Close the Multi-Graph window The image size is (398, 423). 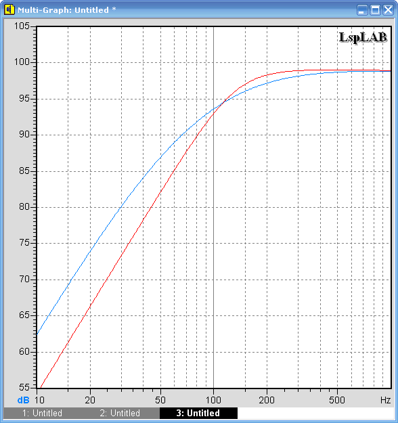(388, 10)
